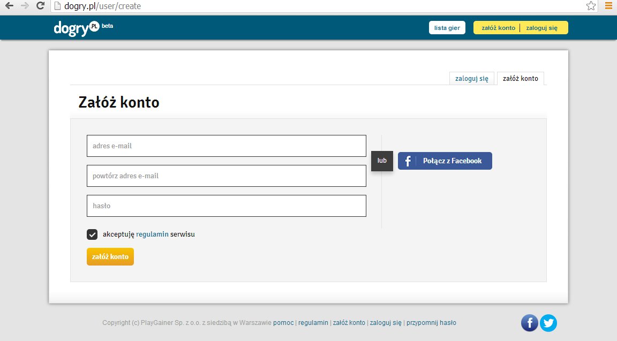Open regulamin link beside checkbox
This screenshot has height=341, width=617.
click(x=152, y=234)
